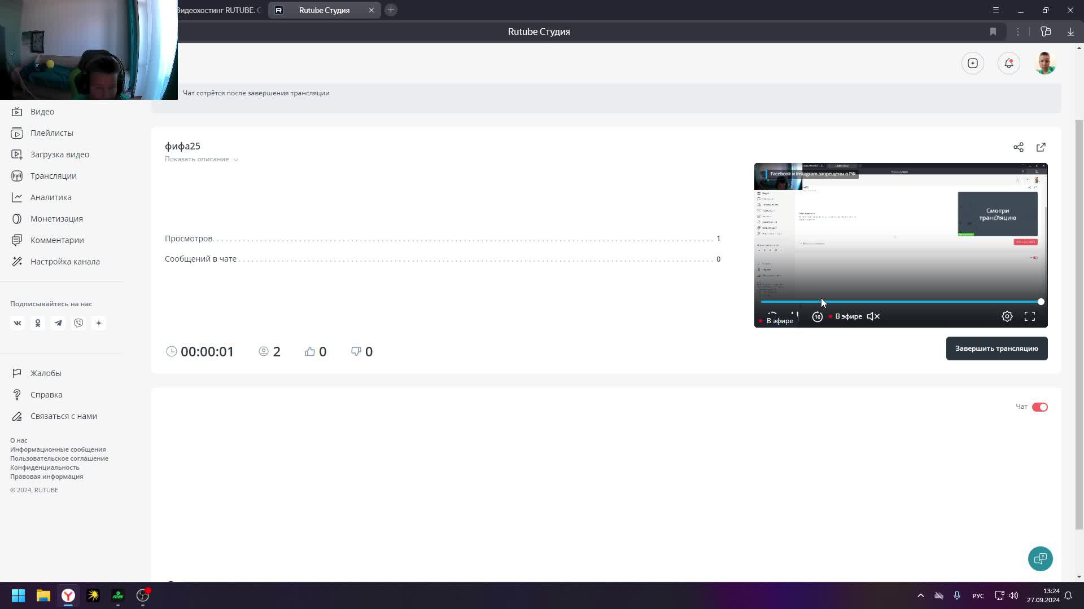This screenshot has height=609, width=1084.
Task: Open the stream in a new window icon
Action: (1041, 147)
